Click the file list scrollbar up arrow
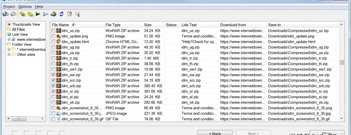 tap(342, 24)
